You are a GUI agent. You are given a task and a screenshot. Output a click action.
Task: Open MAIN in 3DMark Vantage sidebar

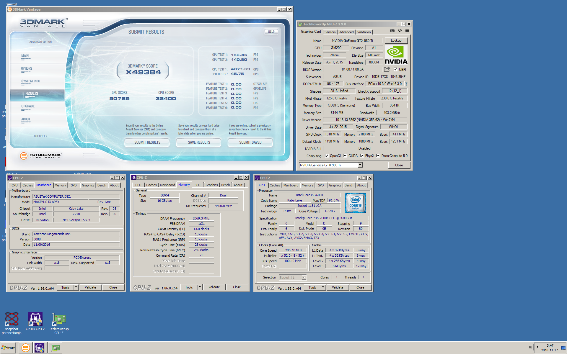(37, 57)
